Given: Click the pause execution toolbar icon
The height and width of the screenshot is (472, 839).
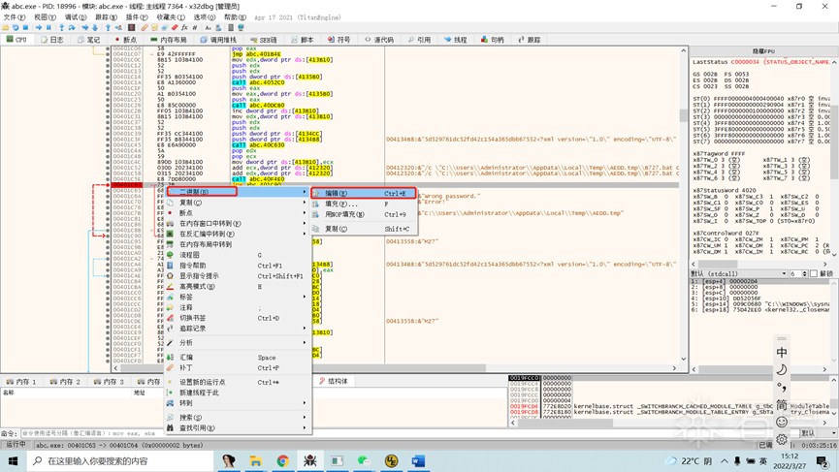Looking at the screenshot, I should click(x=48, y=27).
